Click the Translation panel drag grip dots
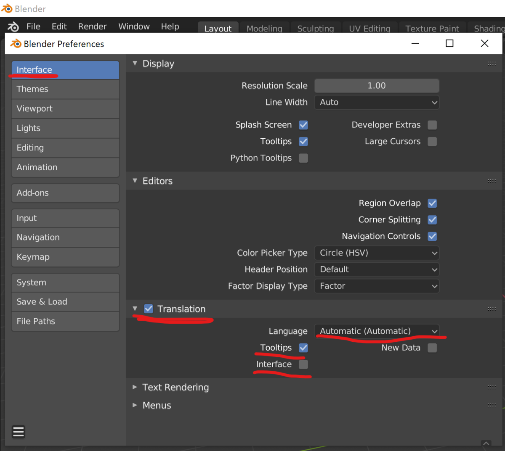 tap(492, 309)
